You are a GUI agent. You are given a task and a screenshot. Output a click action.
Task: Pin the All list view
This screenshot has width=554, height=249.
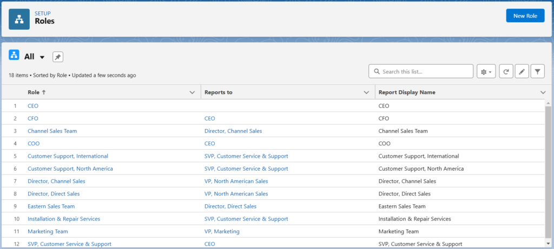[x=58, y=57]
